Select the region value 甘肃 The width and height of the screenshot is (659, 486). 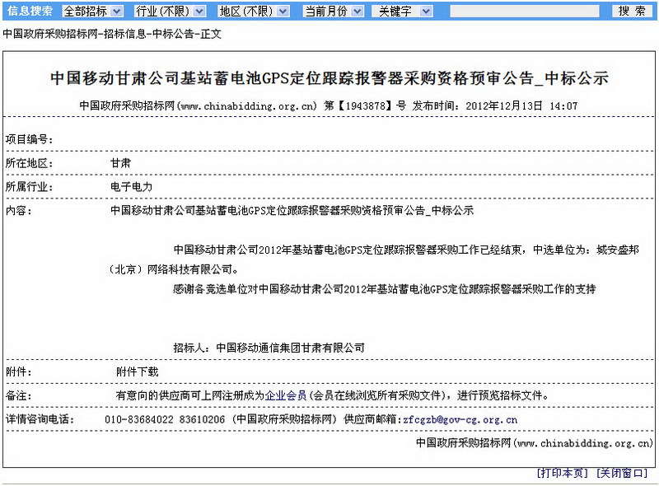pyautogui.click(x=120, y=163)
